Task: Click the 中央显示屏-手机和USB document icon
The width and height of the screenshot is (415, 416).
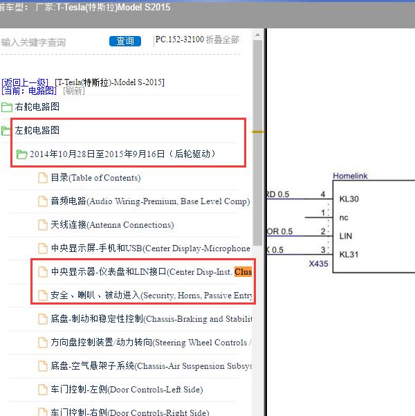Action: 43,248
